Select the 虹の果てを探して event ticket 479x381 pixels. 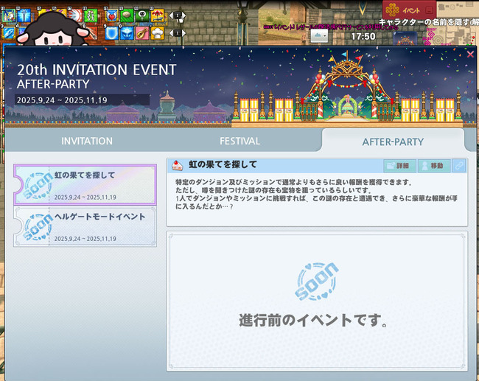pyautogui.click(x=85, y=184)
